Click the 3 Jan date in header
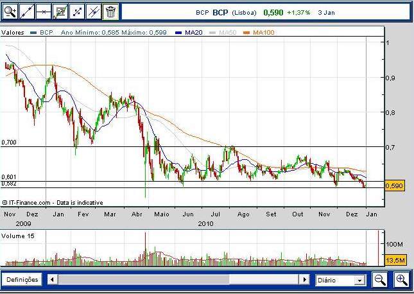The image size is (414, 294). [x=327, y=12]
